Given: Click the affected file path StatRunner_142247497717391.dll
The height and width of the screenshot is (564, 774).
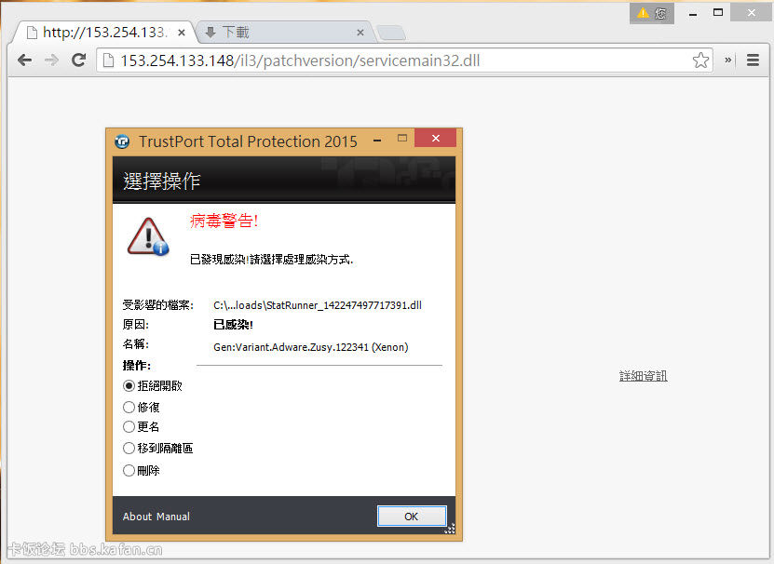Looking at the screenshot, I should point(318,305).
